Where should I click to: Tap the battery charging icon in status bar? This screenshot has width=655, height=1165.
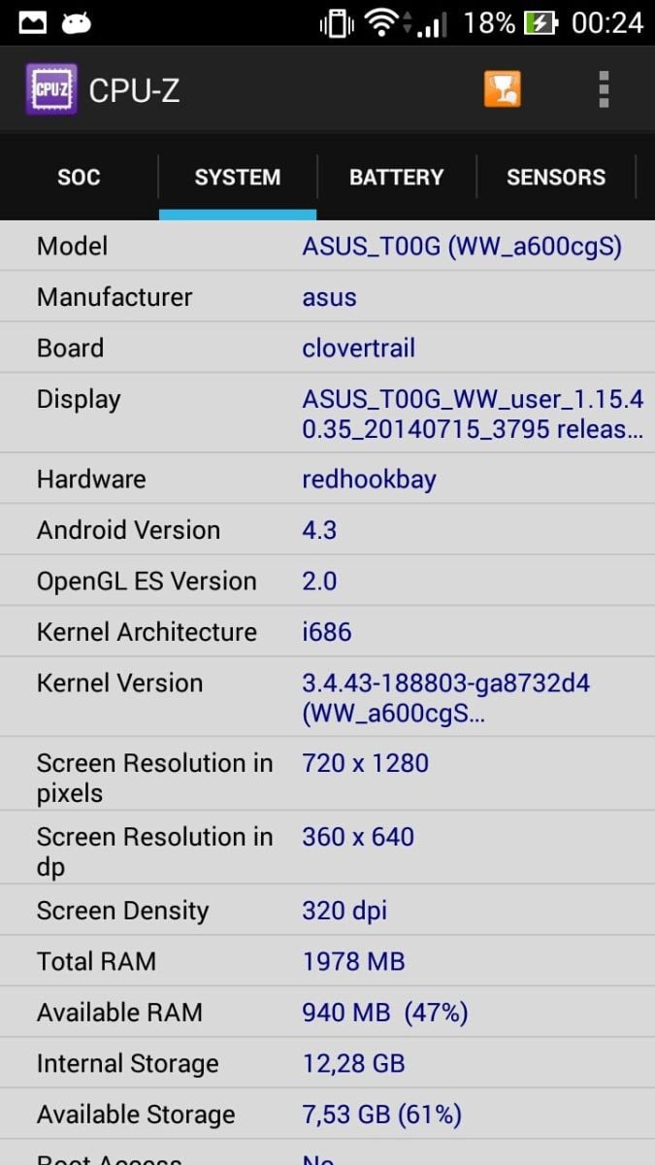[x=540, y=22]
